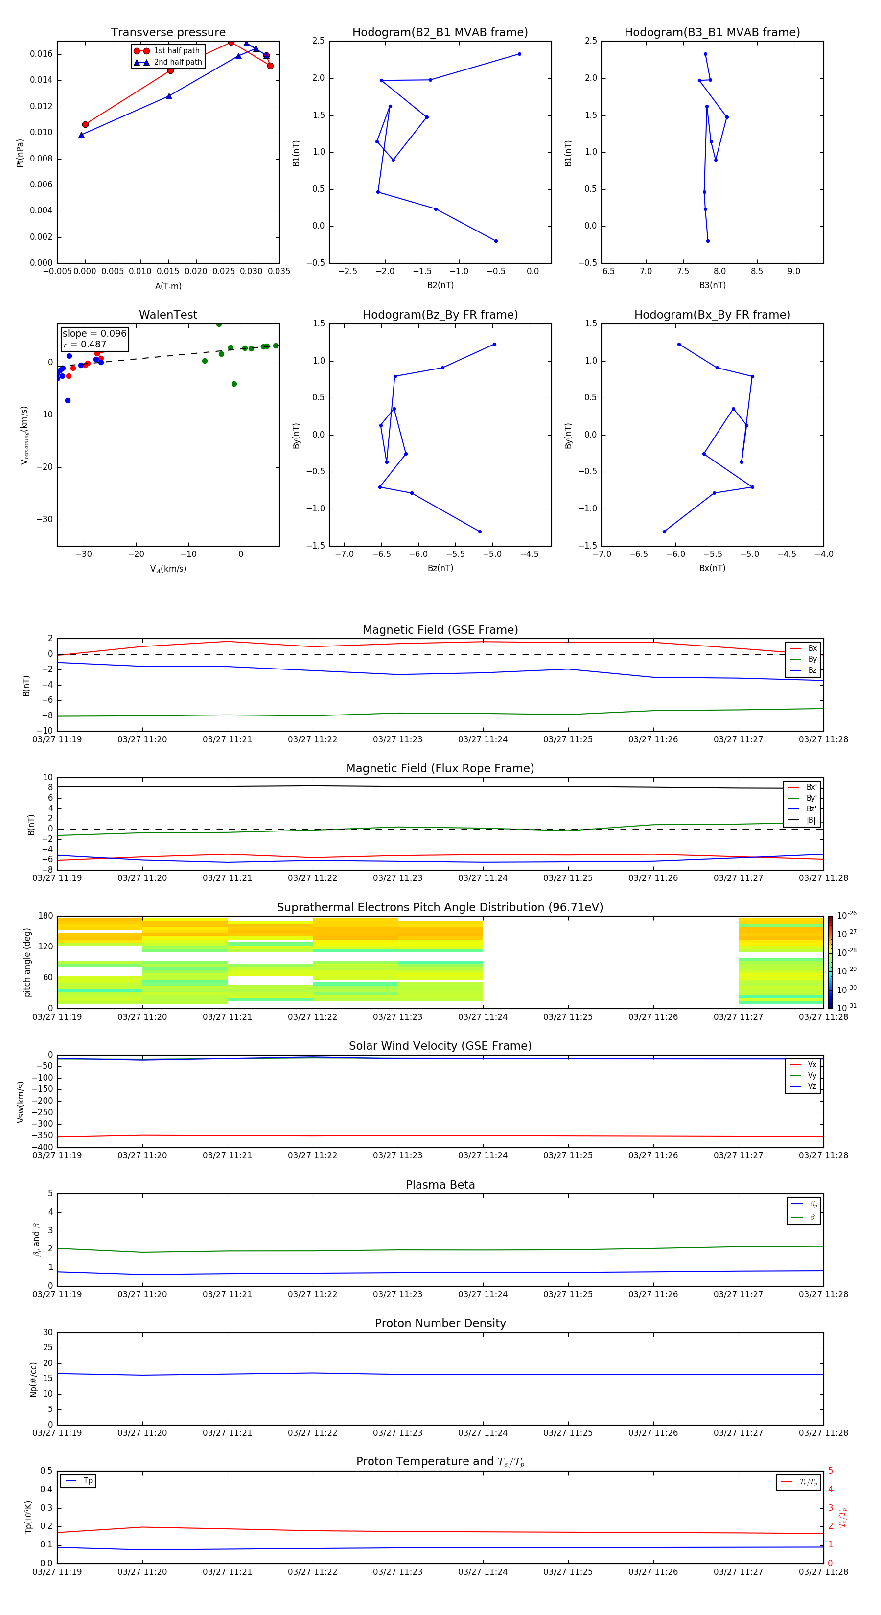Select the "Hodogram(Bz_By FR frame)" title

(440, 315)
